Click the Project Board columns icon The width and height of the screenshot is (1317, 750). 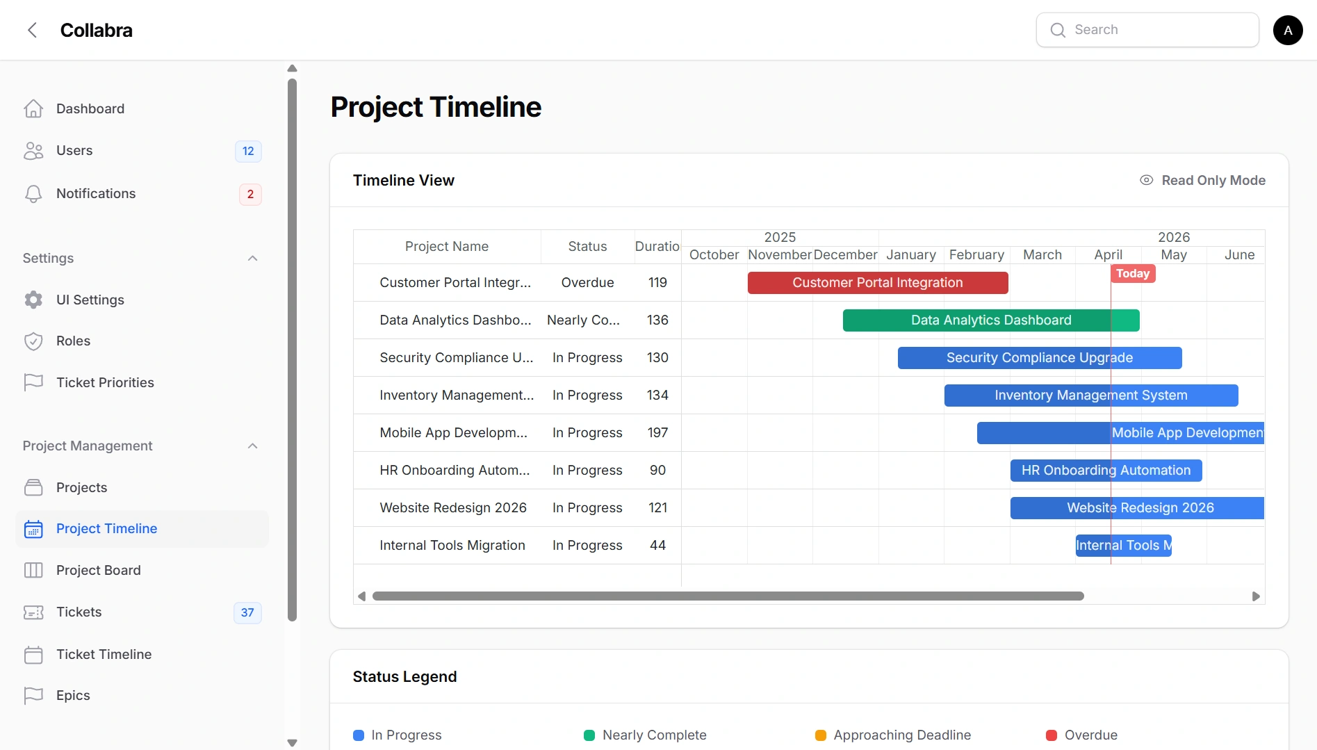pyautogui.click(x=33, y=571)
